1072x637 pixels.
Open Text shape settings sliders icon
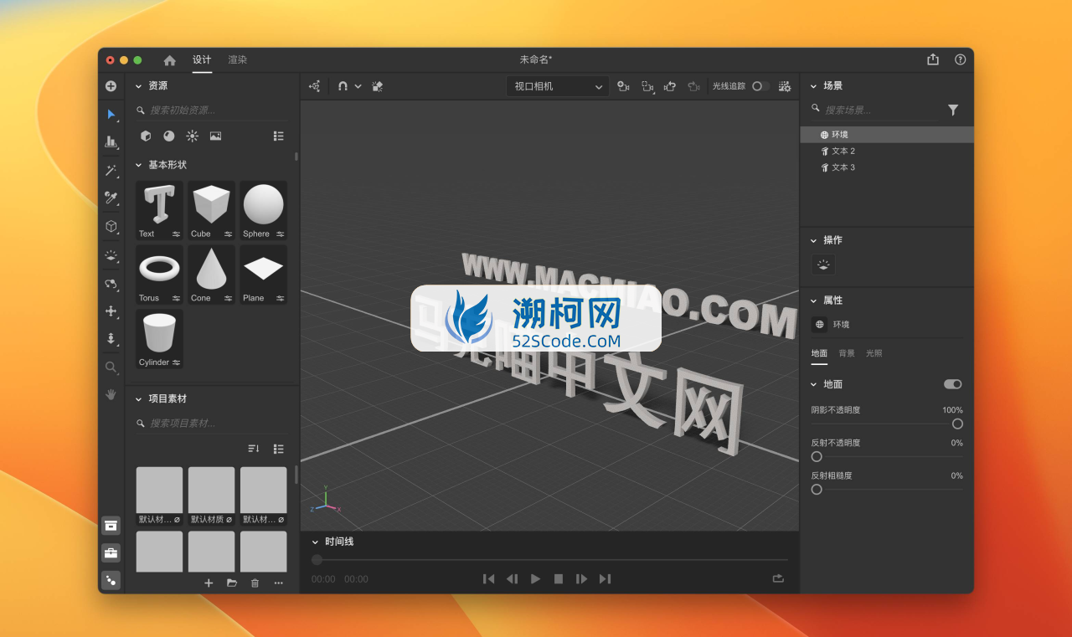tap(177, 234)
